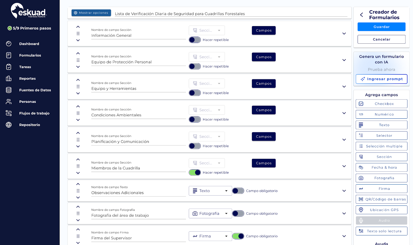The height and width of the screenshot is (245, 413).
Task: Click the Personas people icon
Action: click(9, 102)
